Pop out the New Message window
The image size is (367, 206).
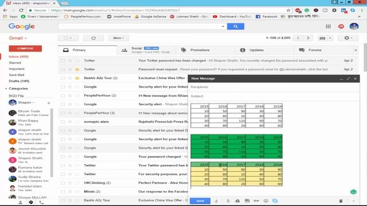tap(348, 79)
